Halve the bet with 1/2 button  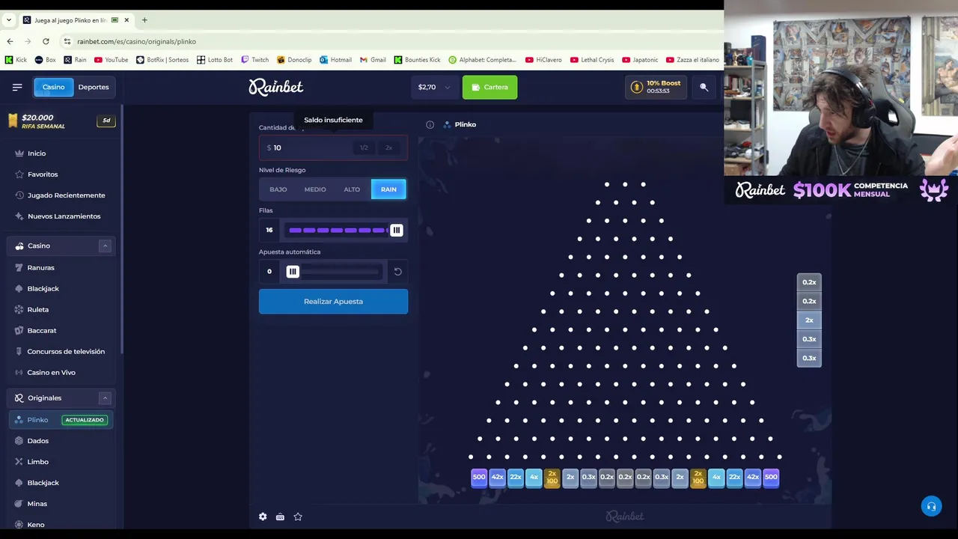(x=364, y=147)
